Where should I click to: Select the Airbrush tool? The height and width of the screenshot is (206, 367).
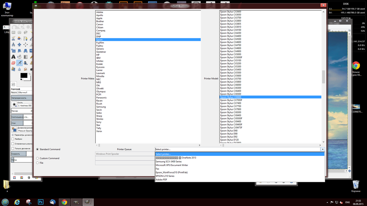click(19, 63)
